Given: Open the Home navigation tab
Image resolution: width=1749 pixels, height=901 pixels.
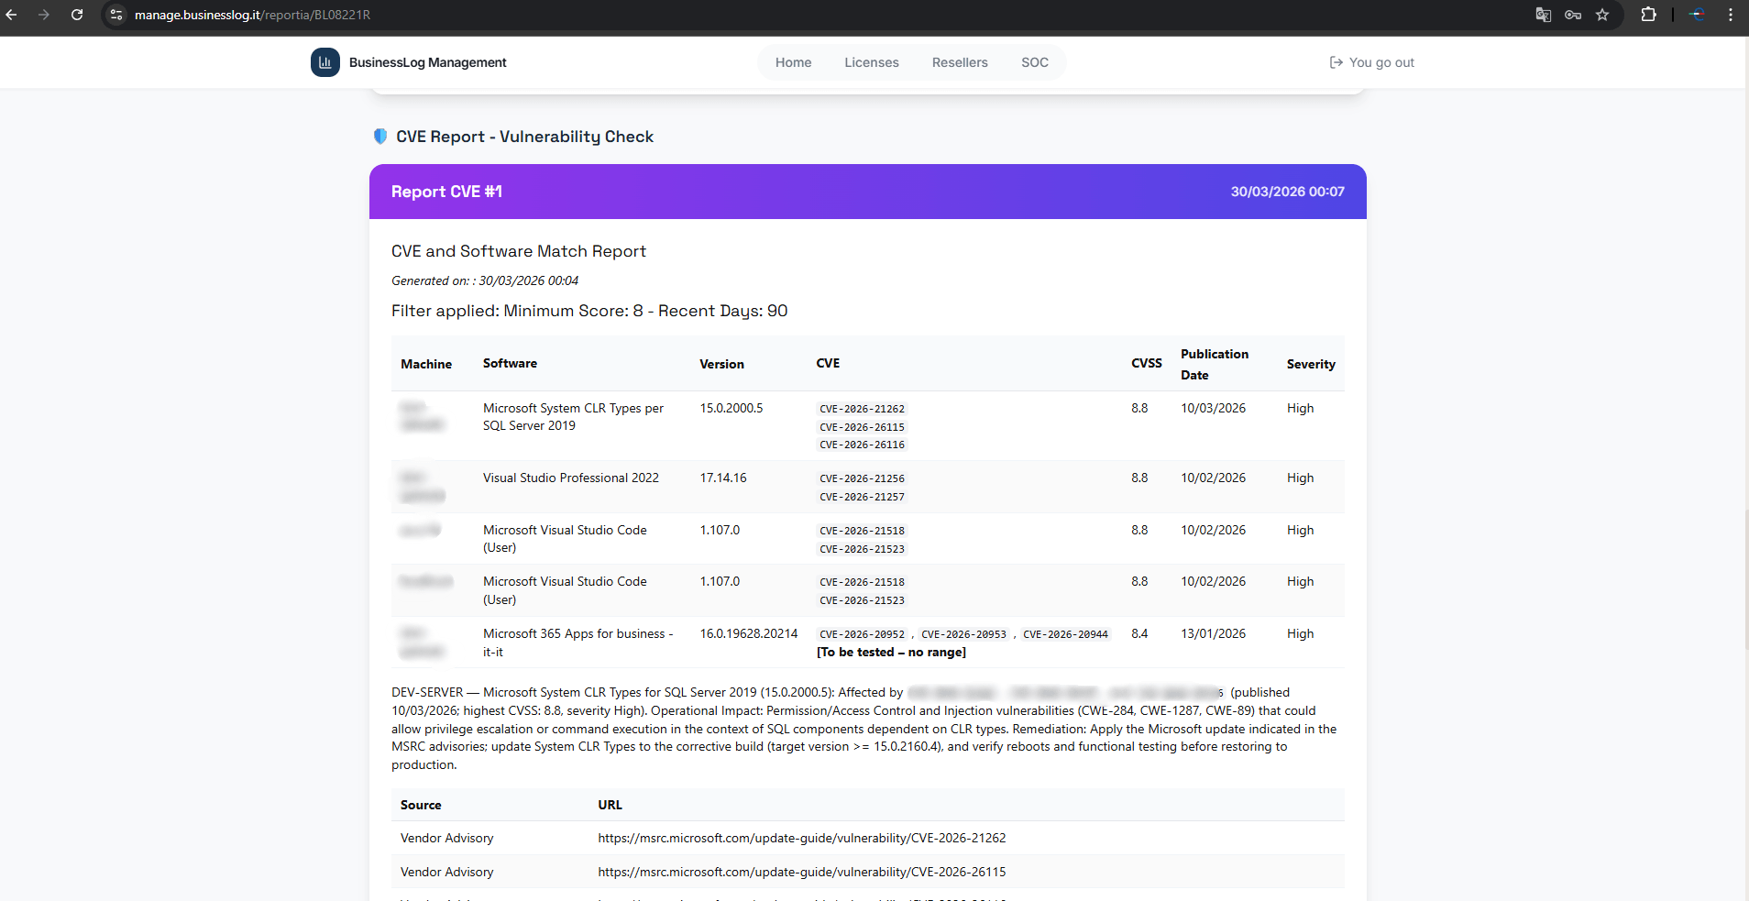Looking at the screenshot, I should point(793,62).
